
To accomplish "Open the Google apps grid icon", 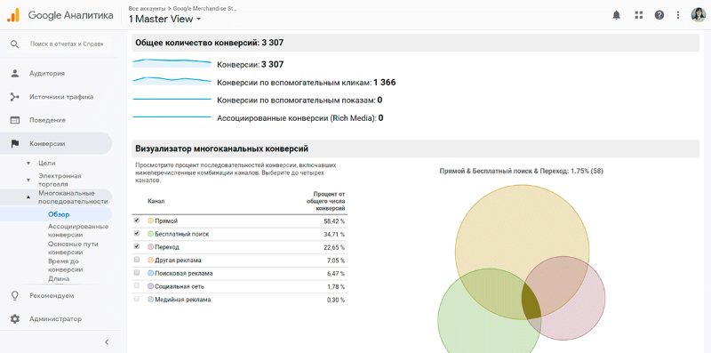I will [639, 15].
